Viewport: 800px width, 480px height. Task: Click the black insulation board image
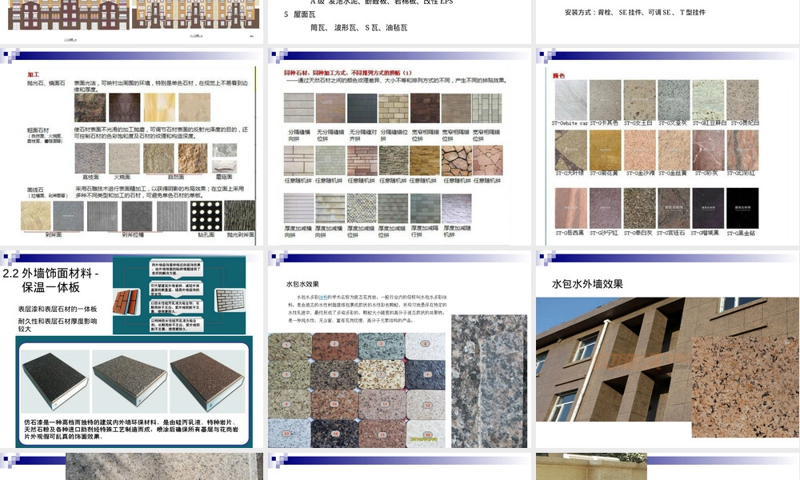click(55, 381)
